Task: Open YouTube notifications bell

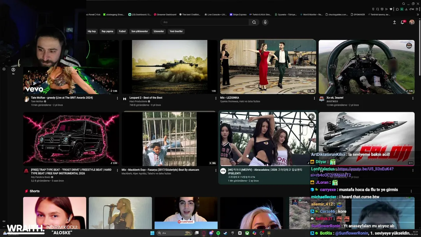Action: 403,22
